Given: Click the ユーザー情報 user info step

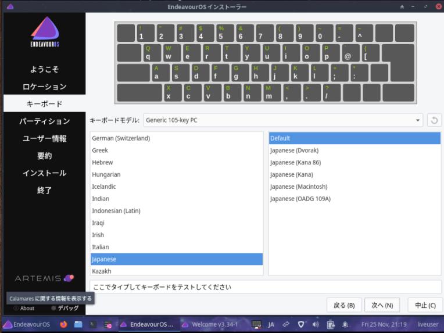Looking at the screenshot, I should tap(44, 138).
